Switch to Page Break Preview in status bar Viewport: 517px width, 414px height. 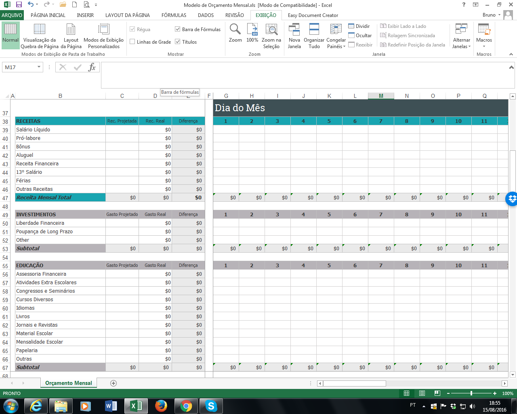(x=437, y=393)
